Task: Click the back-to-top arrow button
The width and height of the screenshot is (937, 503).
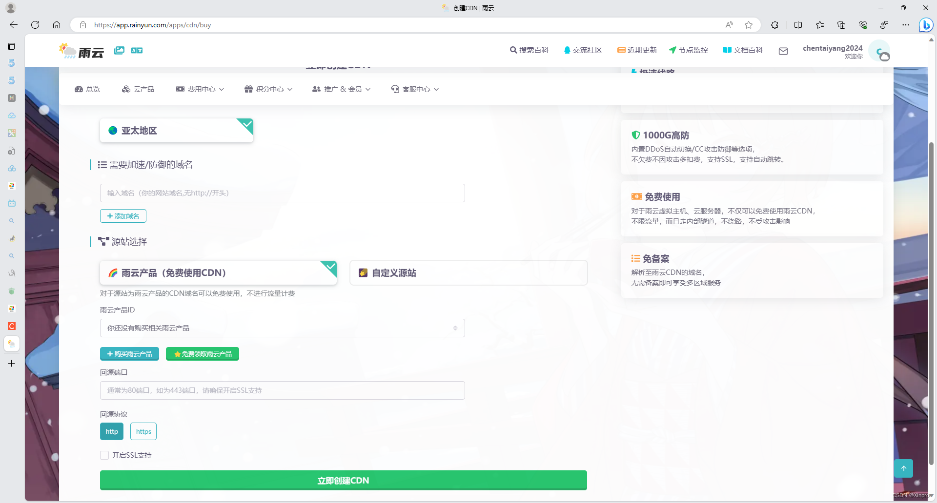Action: (904, 468)
